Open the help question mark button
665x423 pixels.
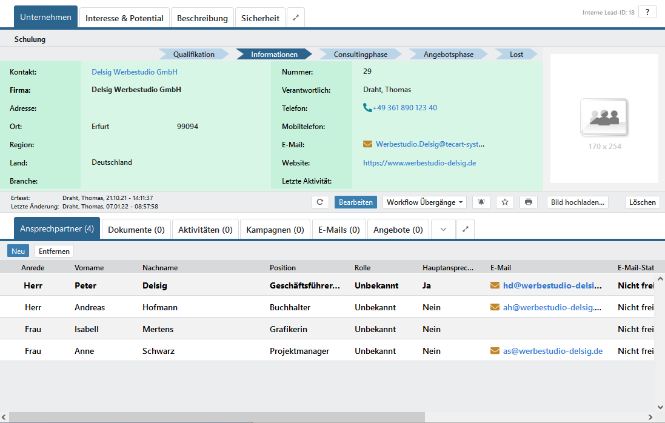[647, 12]
